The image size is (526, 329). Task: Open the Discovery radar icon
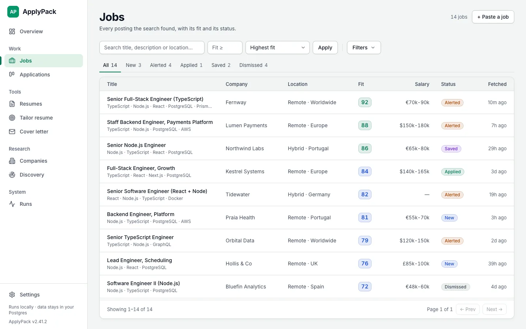[x=12, y=175]
